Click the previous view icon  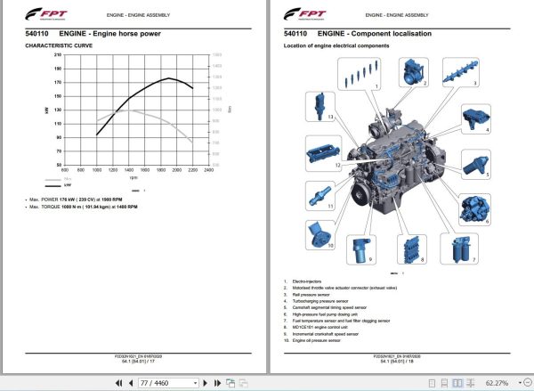click(231, 383)
